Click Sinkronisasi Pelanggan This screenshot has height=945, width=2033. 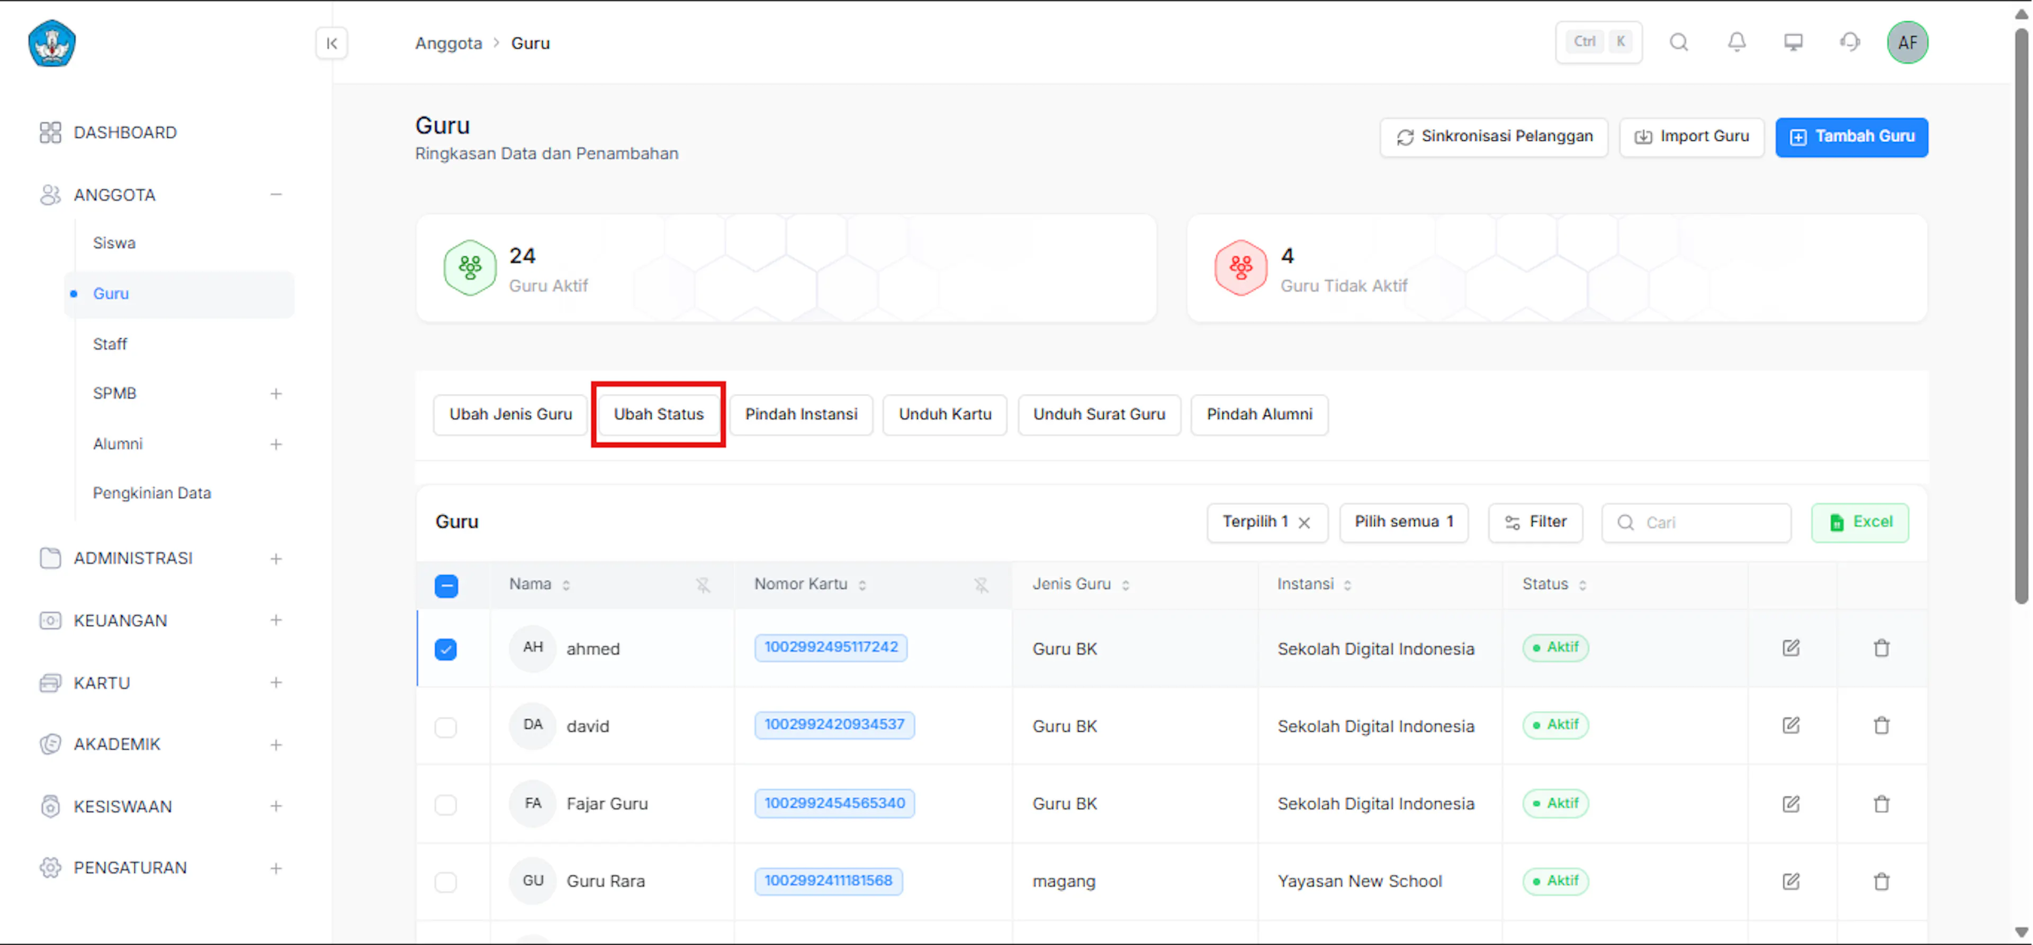point(1493,137)
